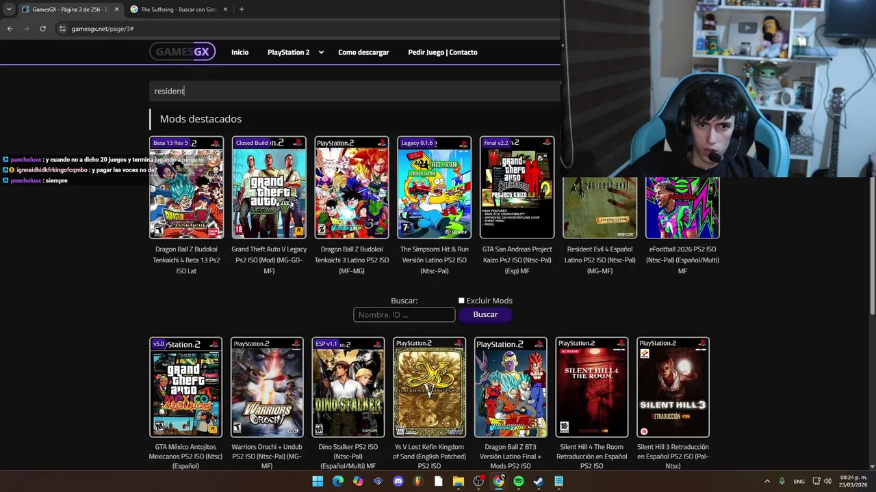Screen dimensions: 876x492
Task: Open the Windows Start menu
Action: click(318, 481)
